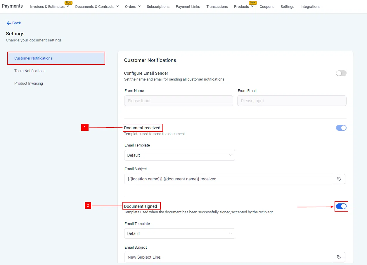Open the Transactions tab

217,6
